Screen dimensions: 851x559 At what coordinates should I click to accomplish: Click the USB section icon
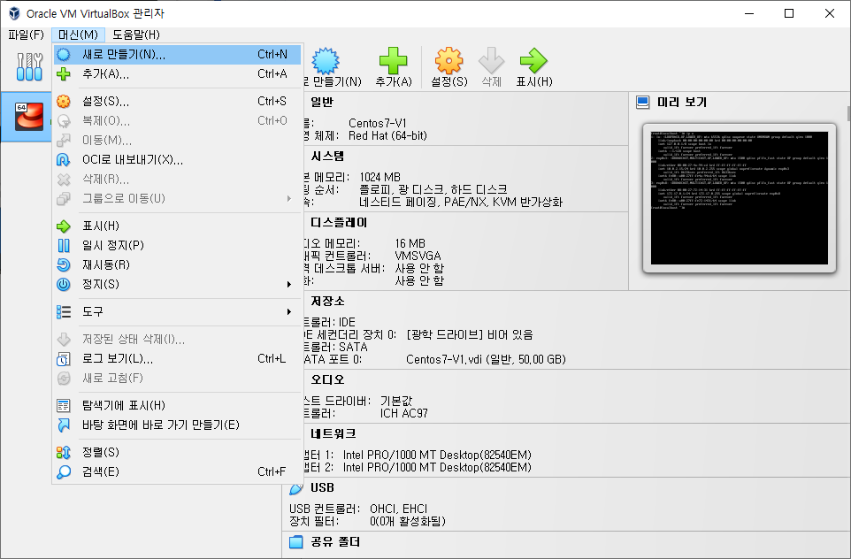point(295,488)
